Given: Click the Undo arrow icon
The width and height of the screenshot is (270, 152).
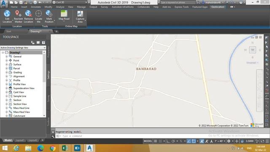Looking at the screenshot, I should click(40, 3).
